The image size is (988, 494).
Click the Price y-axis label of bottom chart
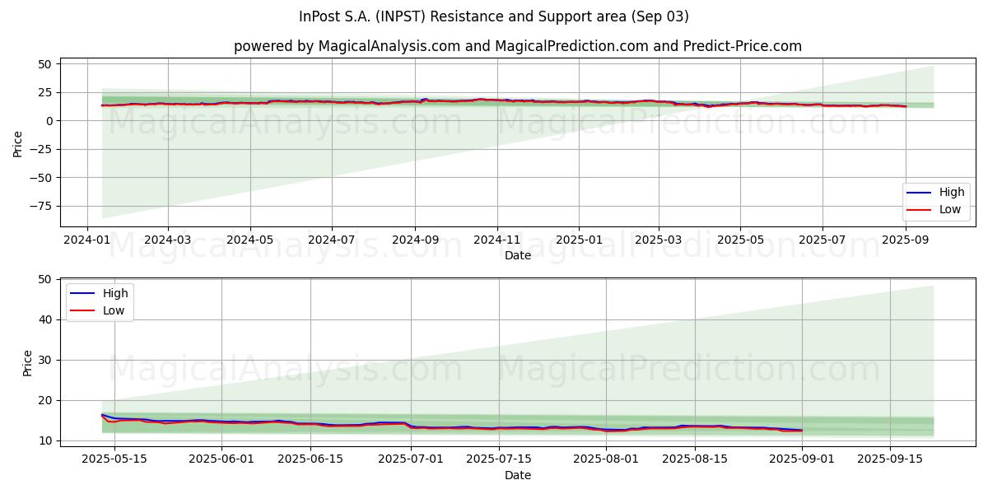(28, 363)
